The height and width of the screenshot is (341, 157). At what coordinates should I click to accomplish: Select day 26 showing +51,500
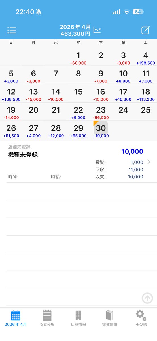[11, 131]
